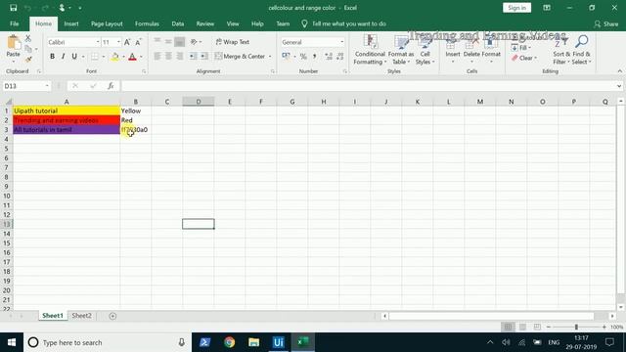
Task: Click the New Sheet plus icon
Action: click(x=112, y=316)
